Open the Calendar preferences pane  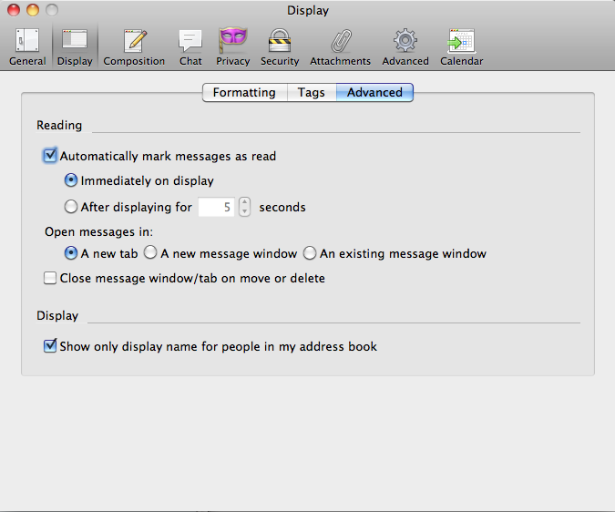click(x=461, y=47)
